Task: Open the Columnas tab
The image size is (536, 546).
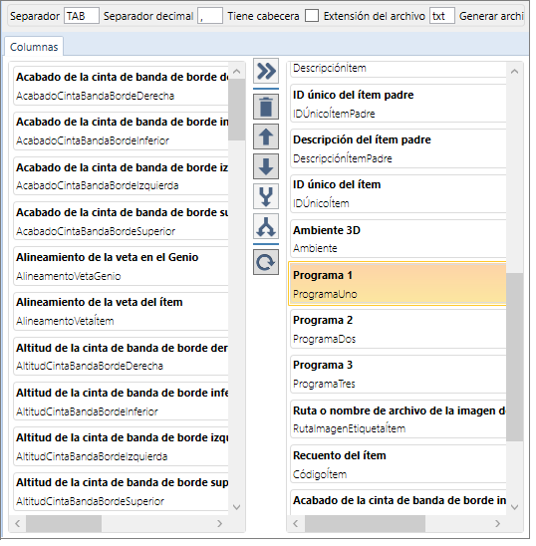Action: coord(34,47)
